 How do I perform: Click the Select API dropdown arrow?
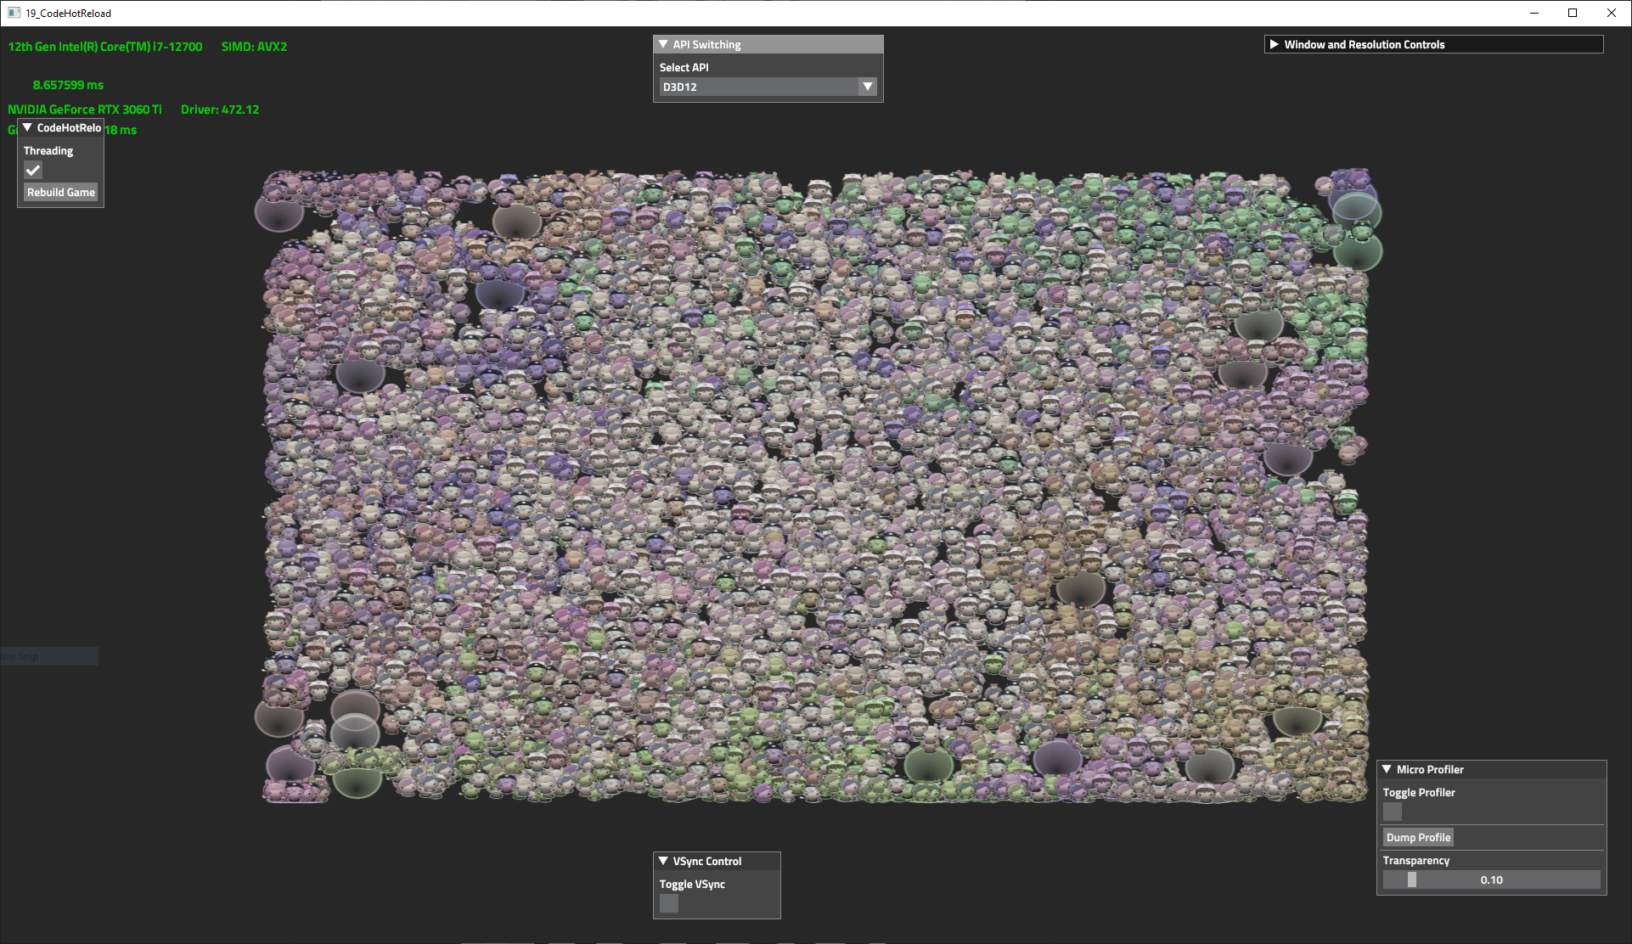(x=867, y=87)
